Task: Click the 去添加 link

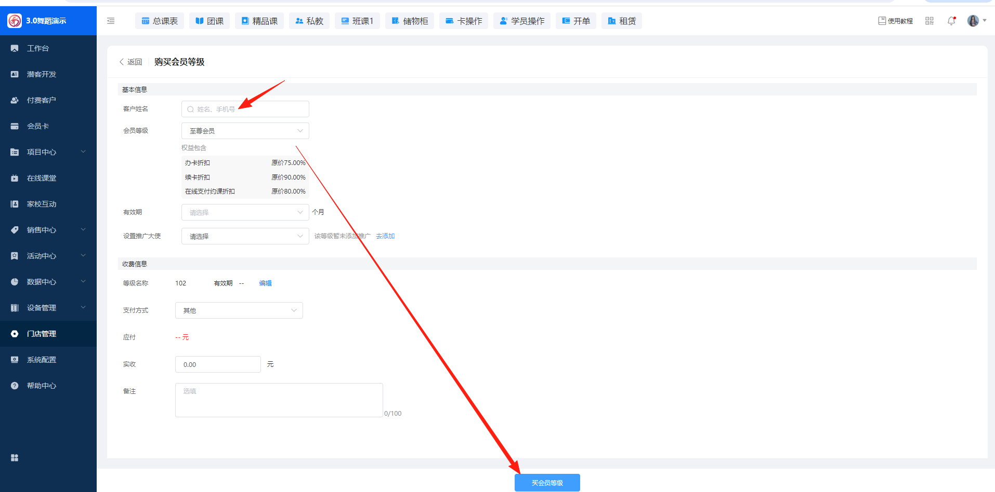Action: (385, 236)
